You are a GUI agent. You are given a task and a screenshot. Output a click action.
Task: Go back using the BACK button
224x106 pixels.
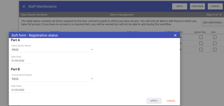click(x=180, y=7)
